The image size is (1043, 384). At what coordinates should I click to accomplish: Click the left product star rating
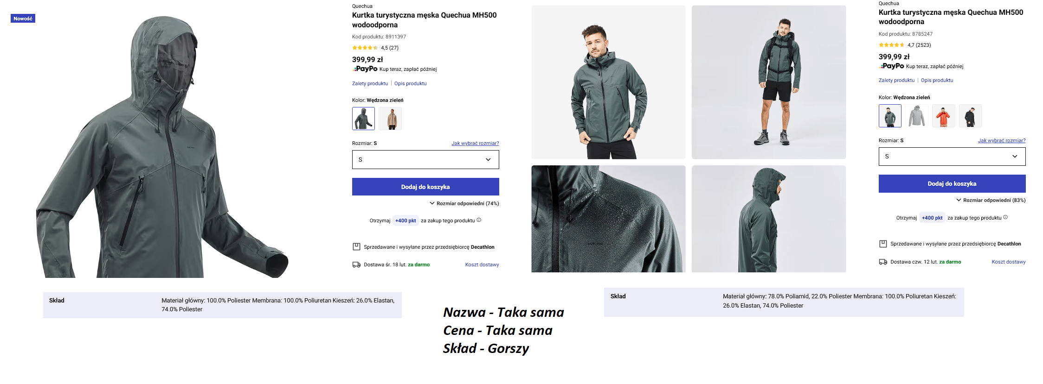click(x=365, y=48)
